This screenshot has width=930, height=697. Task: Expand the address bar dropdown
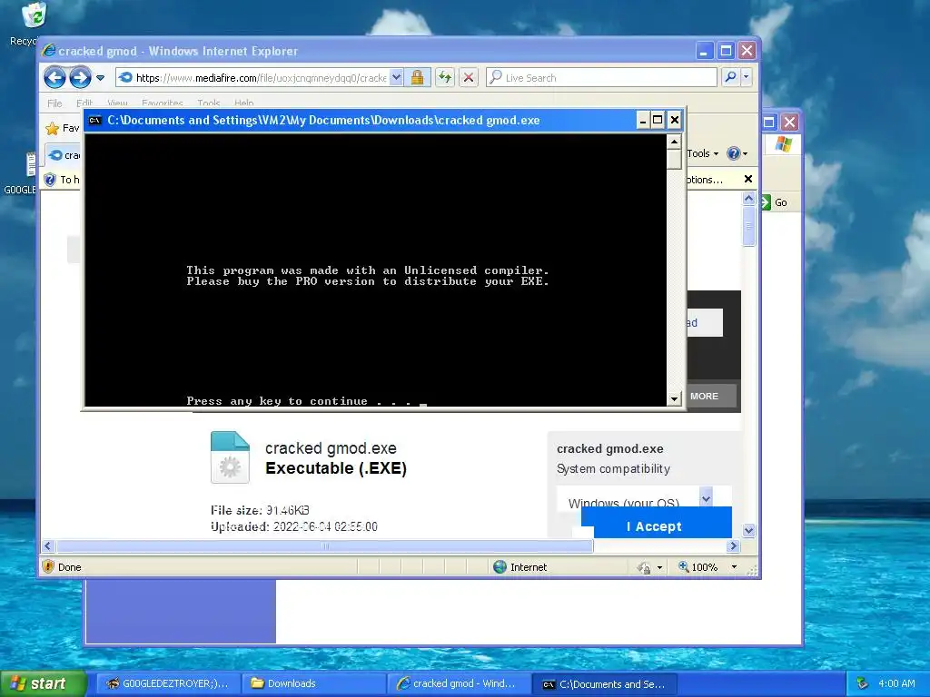397,78
